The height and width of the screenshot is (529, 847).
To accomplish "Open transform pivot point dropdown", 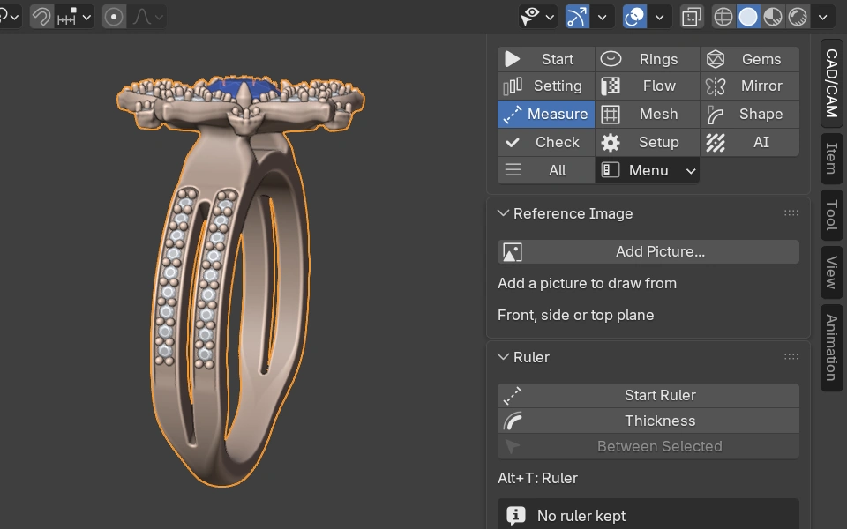I will [11, 17].
